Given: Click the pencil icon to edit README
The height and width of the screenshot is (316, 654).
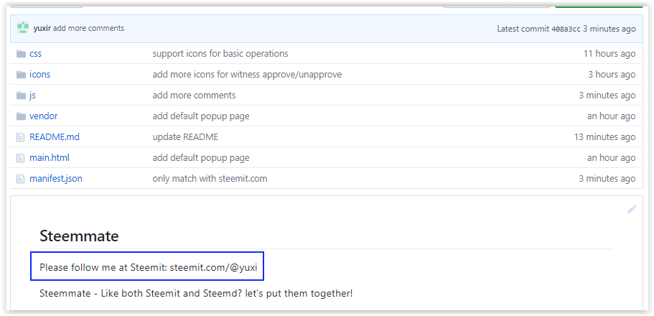Looking at the screenshot, I should click(632, 210).
